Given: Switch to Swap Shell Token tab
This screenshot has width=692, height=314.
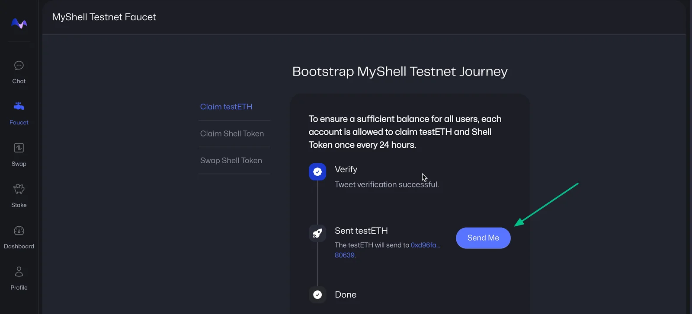Looking at the screenshot, I should pos(231,160).
